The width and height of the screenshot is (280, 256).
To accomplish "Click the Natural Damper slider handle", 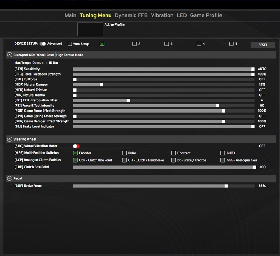I will point(101,85).
